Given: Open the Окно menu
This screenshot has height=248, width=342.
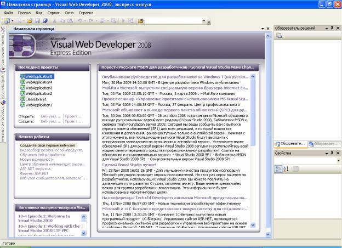Looking at the screenshot, I should pyautogui.click(x=69, y=13).
